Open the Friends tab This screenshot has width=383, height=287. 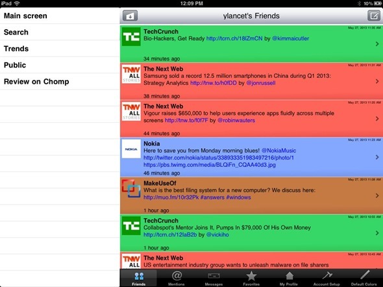click(139, 278)
